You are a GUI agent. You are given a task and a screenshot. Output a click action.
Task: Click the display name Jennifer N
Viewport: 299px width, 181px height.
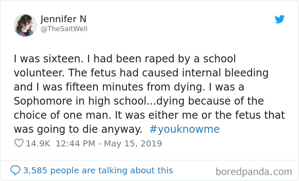click(x=64, y=19)
